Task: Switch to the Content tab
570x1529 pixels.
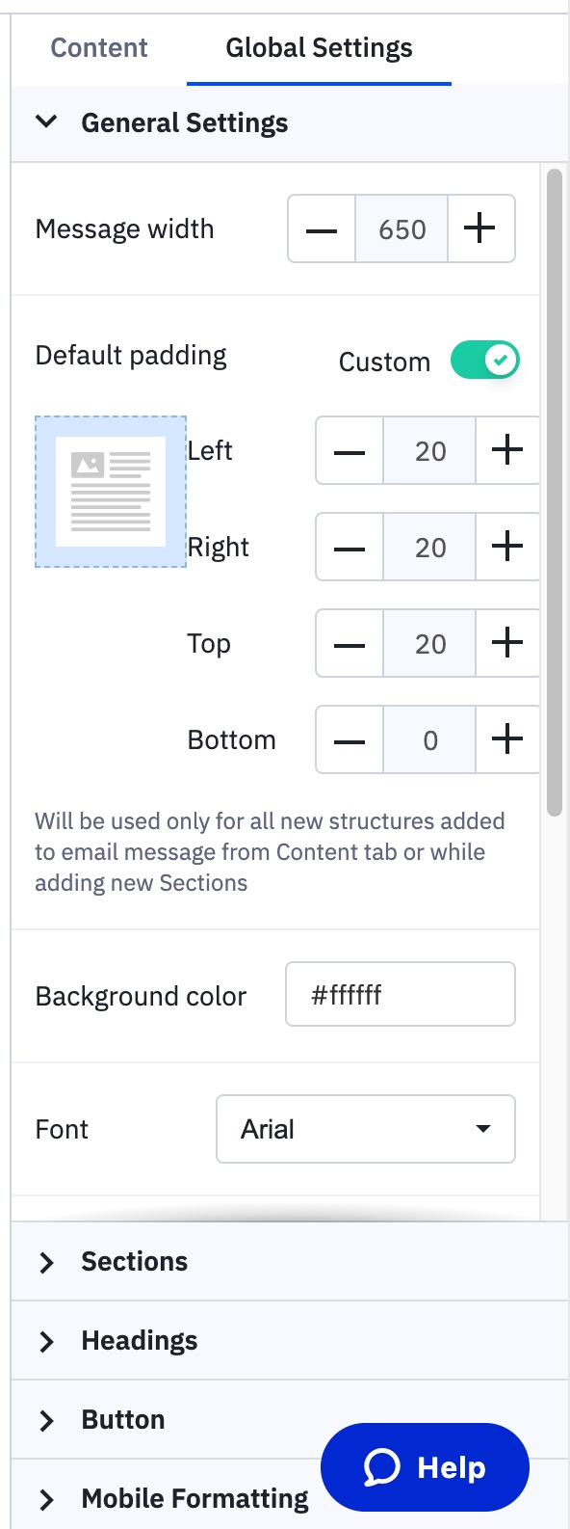Action: click(x=98, y=47)
